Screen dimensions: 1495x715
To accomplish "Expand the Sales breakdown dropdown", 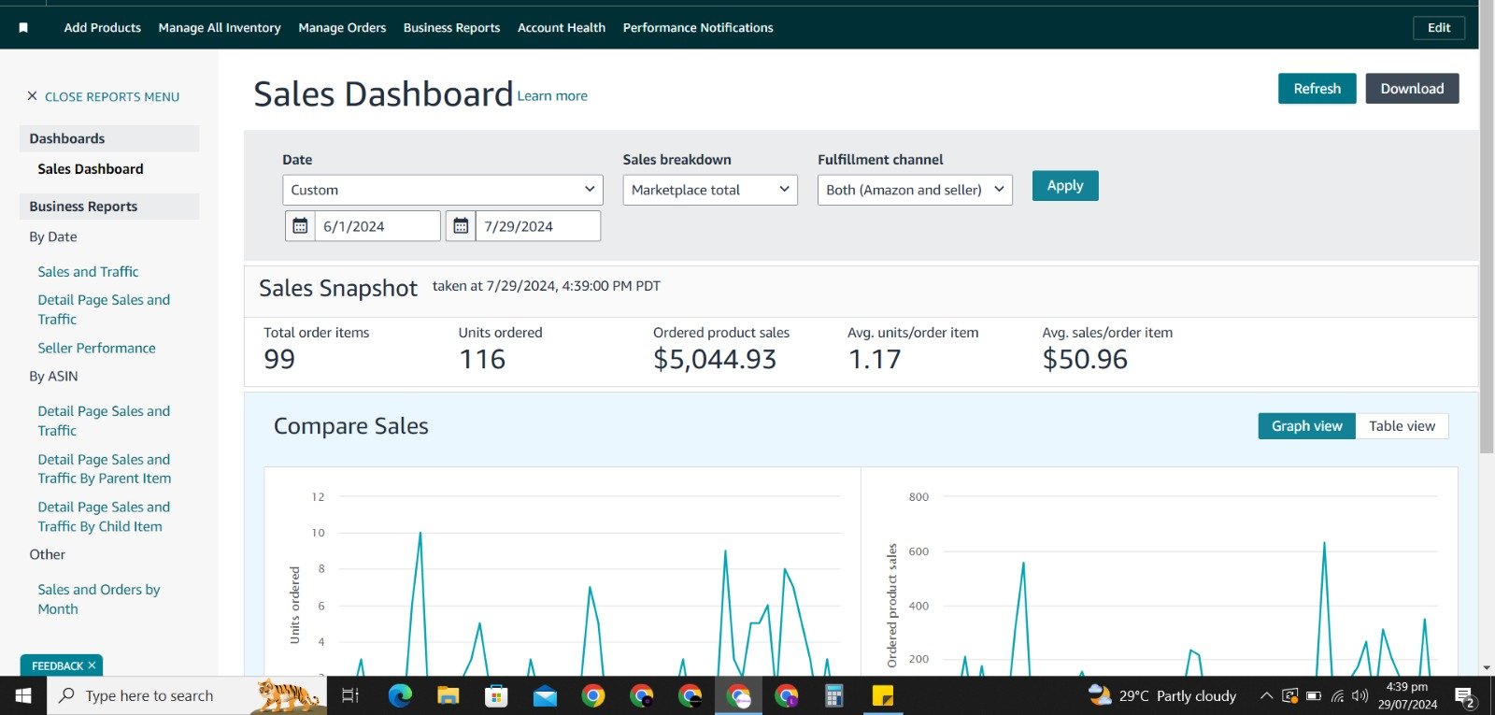I will pyautogui.click(x=709, y=190).
